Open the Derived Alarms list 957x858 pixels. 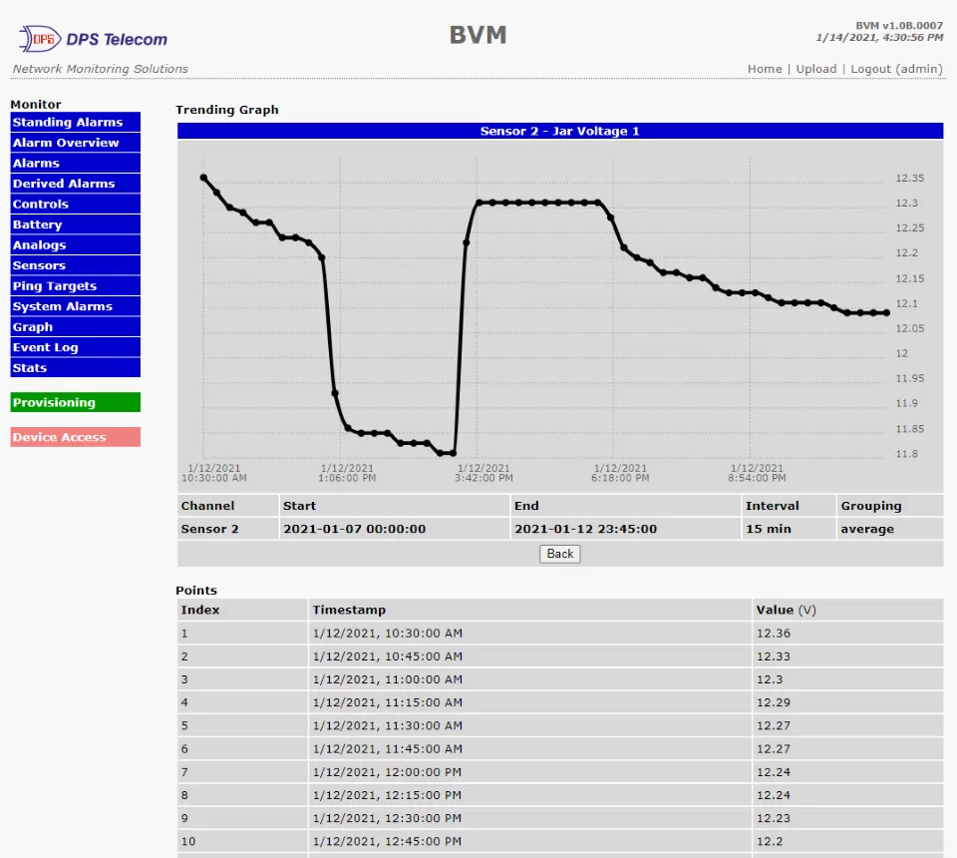pos(75,183)
